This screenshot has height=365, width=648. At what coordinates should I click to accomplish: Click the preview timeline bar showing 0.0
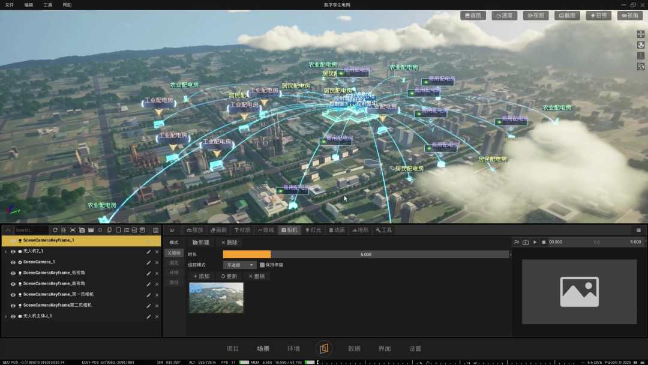point(597,242)
